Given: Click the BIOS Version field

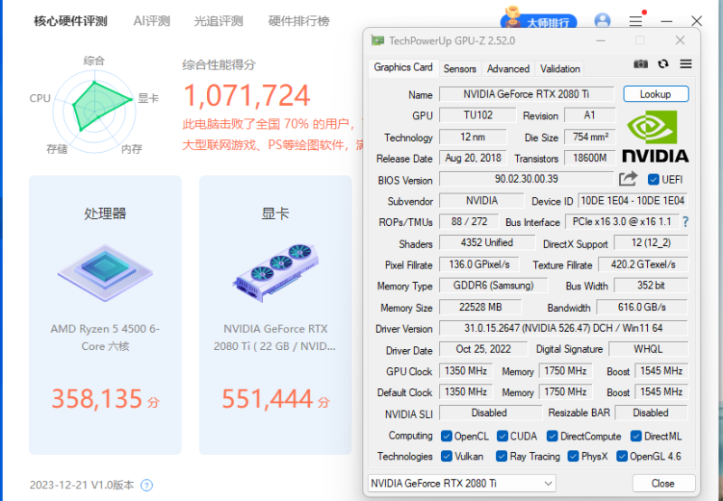Looking at the screenshot, I should 527,178.
